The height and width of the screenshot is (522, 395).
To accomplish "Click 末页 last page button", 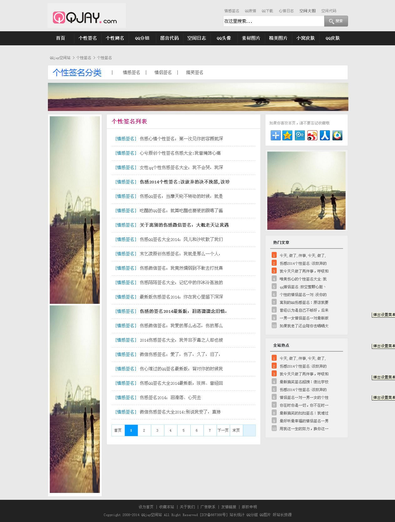I will click(x=236, y=430).
